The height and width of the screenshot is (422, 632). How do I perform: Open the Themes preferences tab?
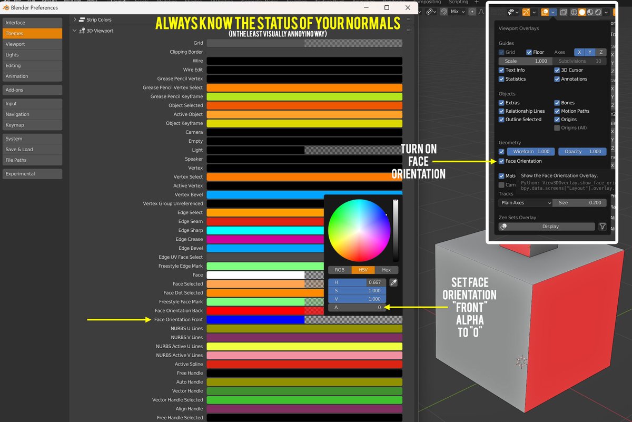[32, 33]
